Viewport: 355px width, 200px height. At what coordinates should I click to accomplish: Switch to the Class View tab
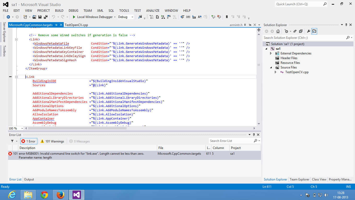(319, 179)
